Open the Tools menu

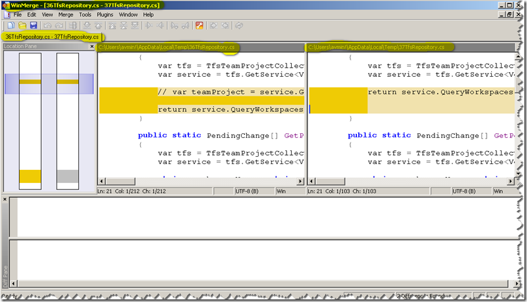(85, 15)
